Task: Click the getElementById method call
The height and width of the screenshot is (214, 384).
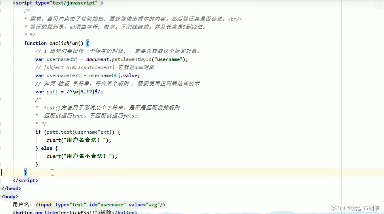Action: pos(132,59)
